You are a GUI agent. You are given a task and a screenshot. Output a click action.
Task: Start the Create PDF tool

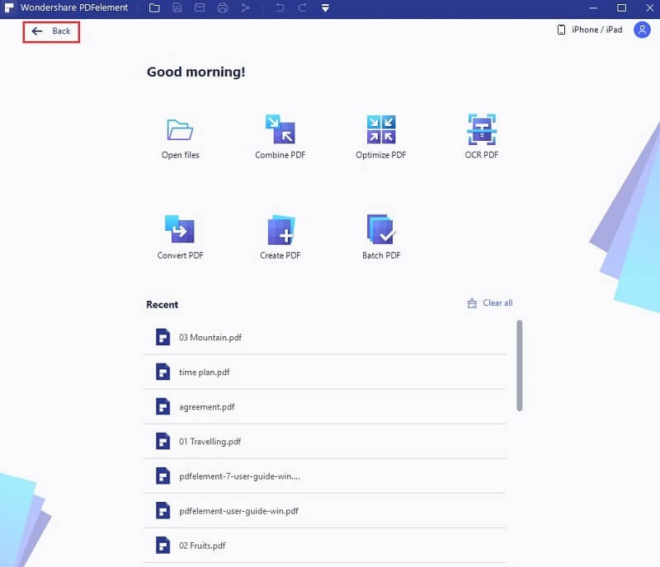tap(280, 238)
